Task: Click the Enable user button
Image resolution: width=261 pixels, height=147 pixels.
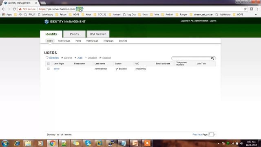Action: pyautogui.click(x=105, y=58)
